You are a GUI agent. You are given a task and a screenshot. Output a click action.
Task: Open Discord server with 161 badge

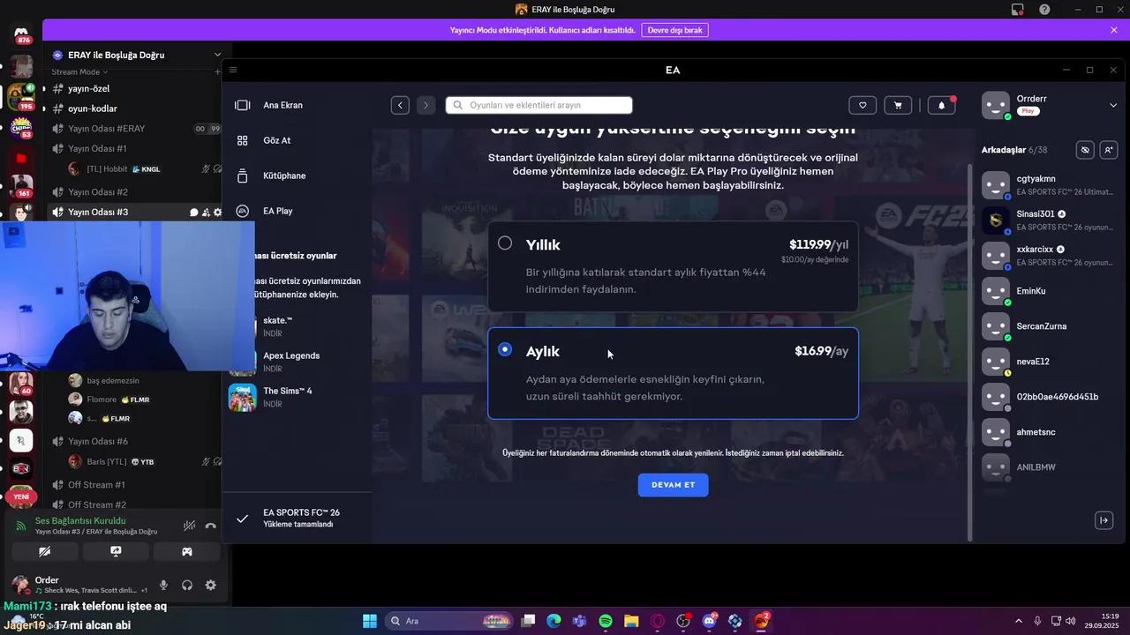[x=22, y=187]
